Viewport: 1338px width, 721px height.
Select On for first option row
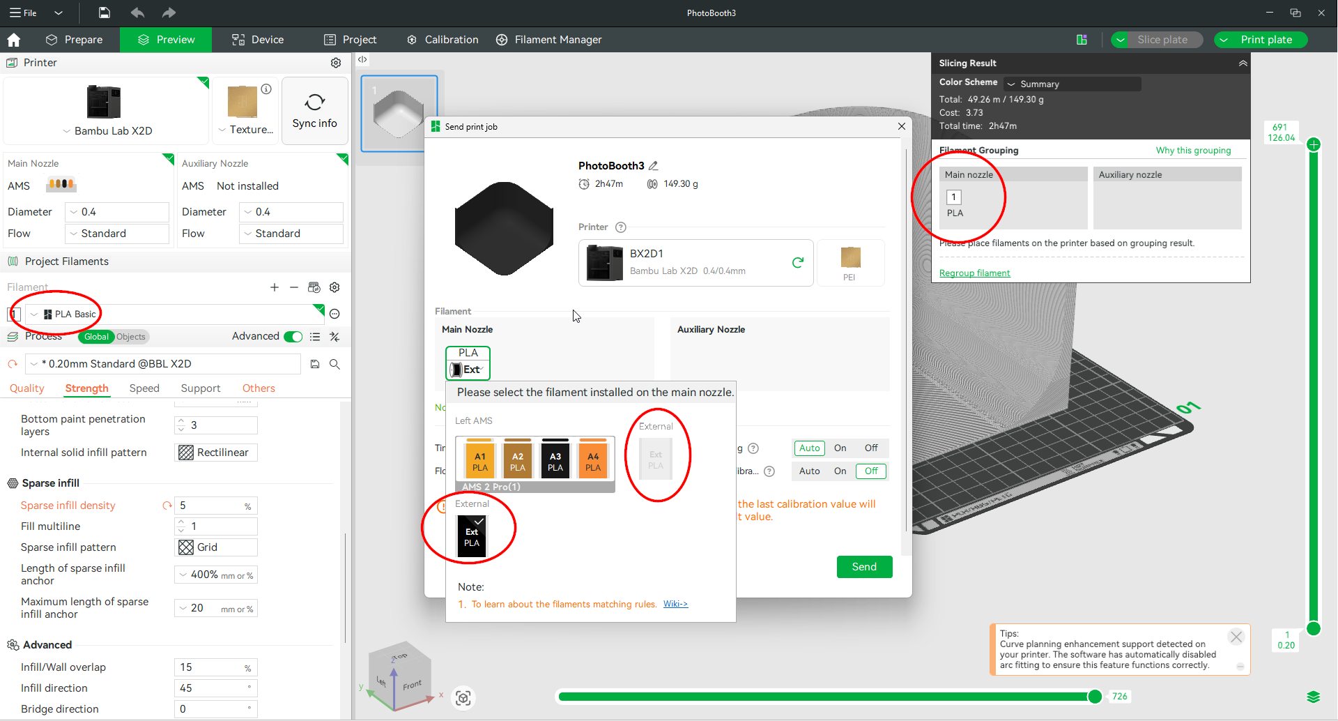pyautogui.click(x=840, y=448)
